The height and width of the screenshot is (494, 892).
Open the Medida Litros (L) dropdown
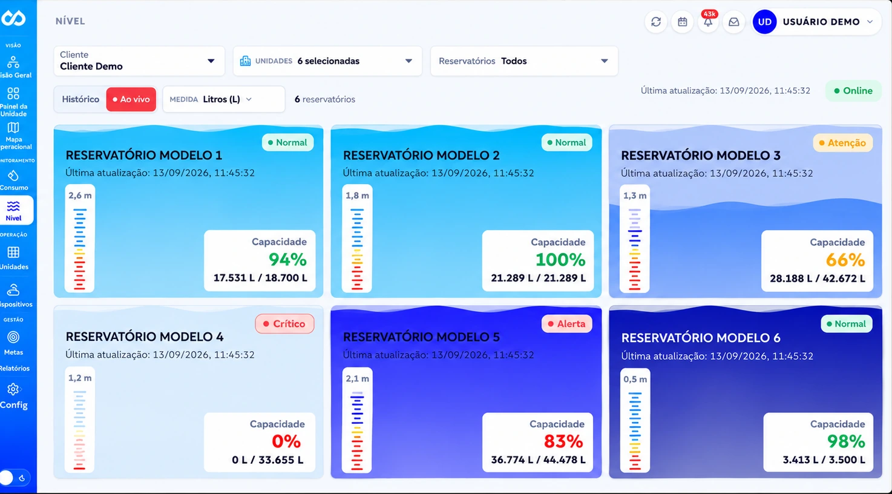tap(223, 99)
